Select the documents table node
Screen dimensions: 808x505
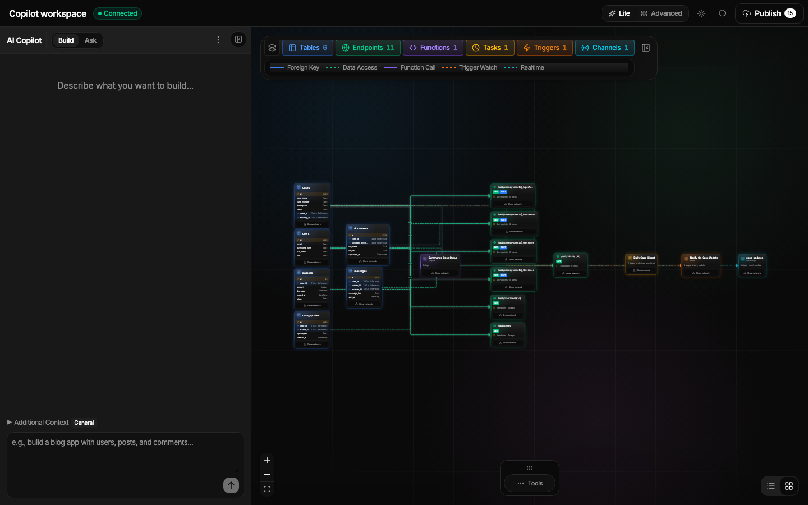[x=368, y=245]
